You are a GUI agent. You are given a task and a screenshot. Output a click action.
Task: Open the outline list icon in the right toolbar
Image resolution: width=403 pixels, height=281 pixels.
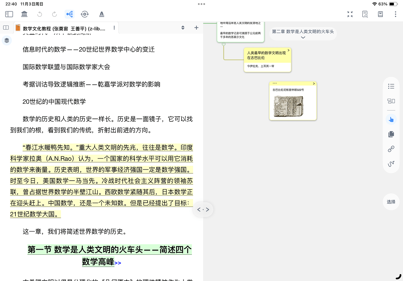pyautogui.click(x=391, y=86)
